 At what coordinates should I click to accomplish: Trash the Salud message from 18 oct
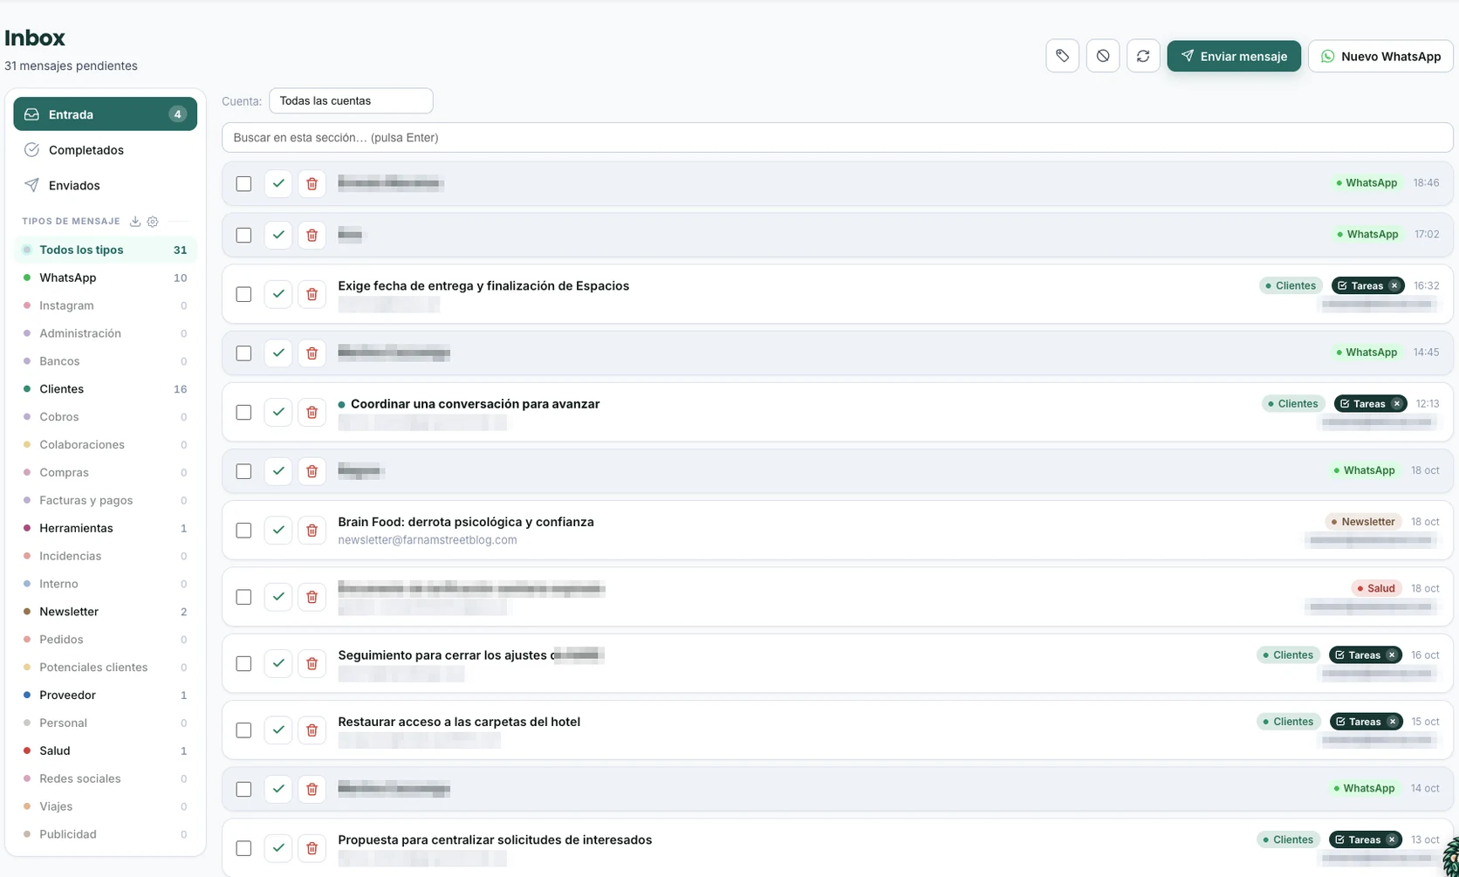click(312, 597)
